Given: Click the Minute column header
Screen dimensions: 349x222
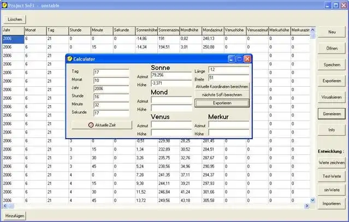Looking at the screenshot, I should tap(102, 31).
